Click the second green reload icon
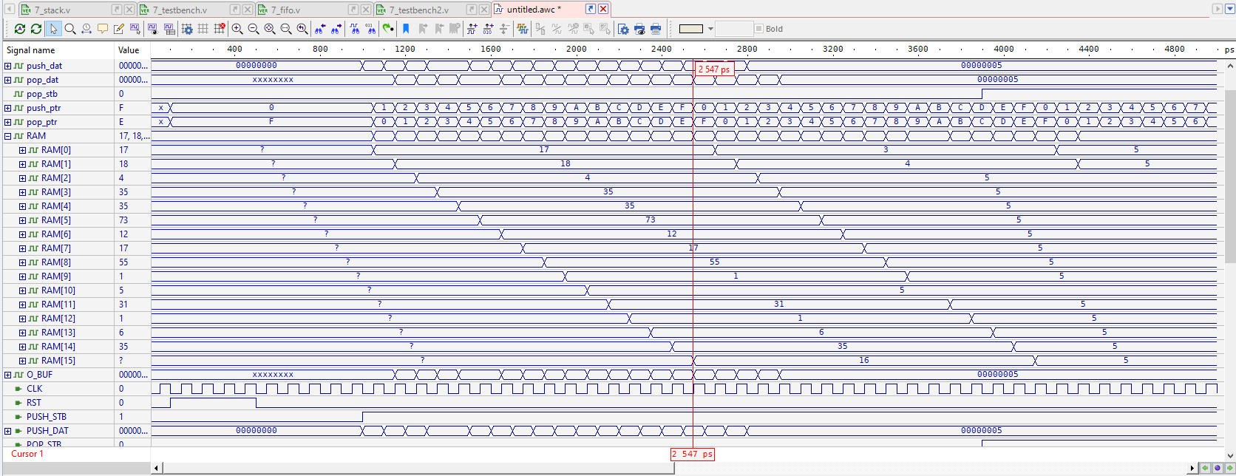The height and width of the screenshot is (476, 1236). 36,29
